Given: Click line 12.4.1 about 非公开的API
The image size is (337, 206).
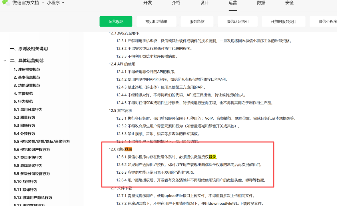Looking at the screenshot, I should [146, 72].
